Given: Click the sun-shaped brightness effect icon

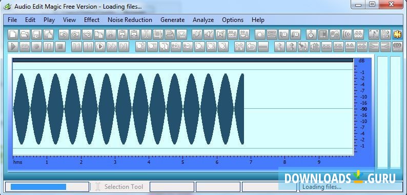Looking at the screenshot, I should pyautogui.click(x=260, y=34).
